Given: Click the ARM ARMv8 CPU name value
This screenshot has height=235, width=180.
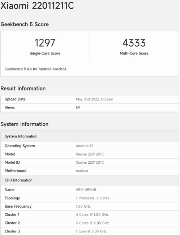Looking at the screenshot, I should click(86, 190).
